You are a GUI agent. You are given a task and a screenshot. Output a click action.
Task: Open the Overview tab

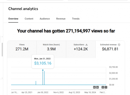[13, 19]
